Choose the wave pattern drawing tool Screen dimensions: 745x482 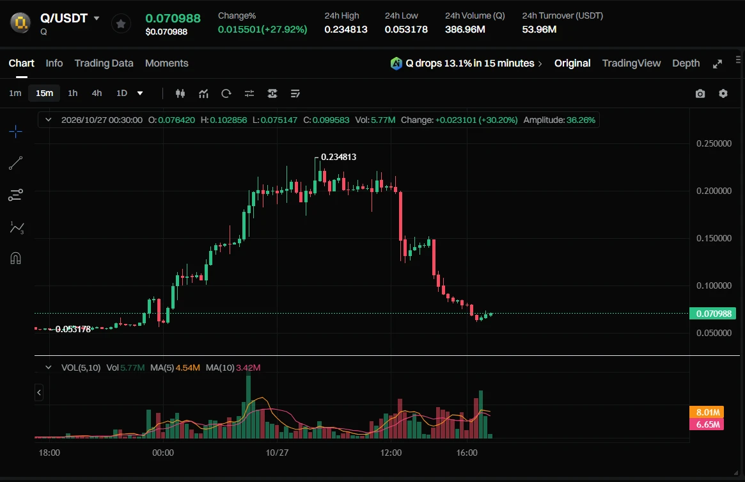[x=17, y=227]
